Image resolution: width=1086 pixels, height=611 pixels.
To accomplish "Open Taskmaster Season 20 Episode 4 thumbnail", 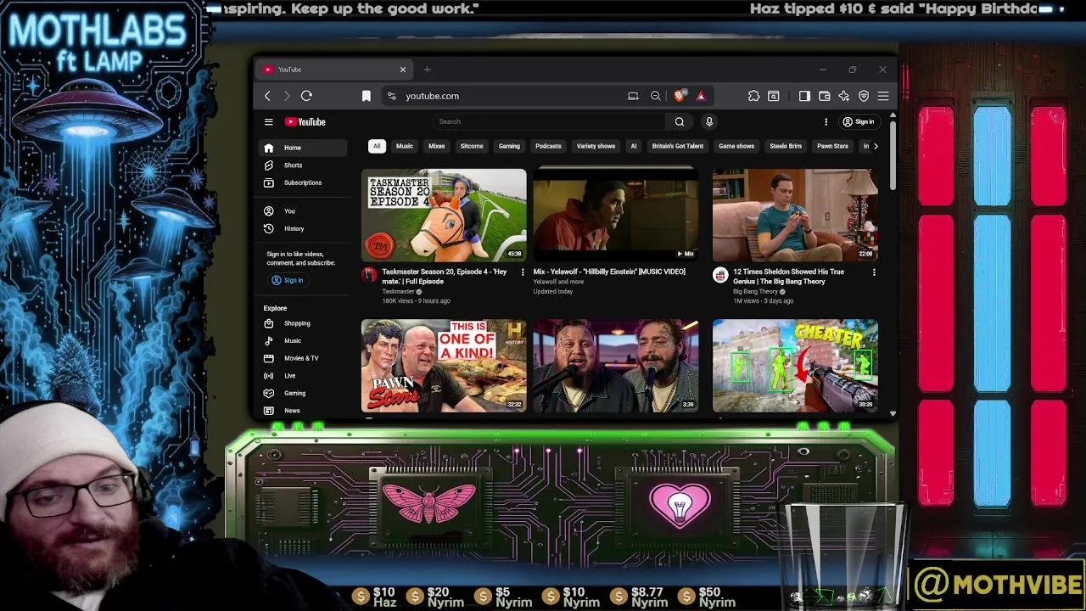I will pos(444,215).
